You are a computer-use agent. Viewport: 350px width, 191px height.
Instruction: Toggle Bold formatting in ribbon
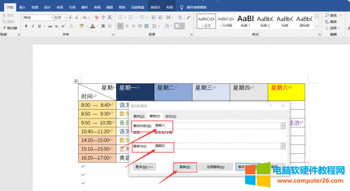tap(26, 26)
